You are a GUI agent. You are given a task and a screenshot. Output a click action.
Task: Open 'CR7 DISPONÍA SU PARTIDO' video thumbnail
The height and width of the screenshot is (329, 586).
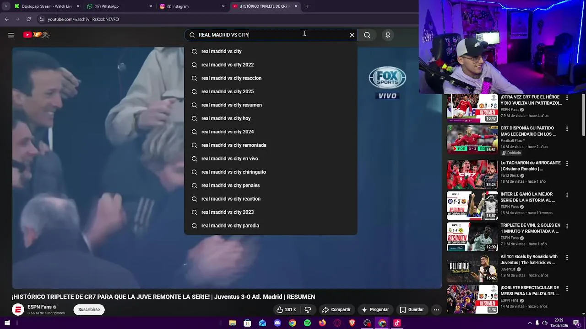coord(472,140)
